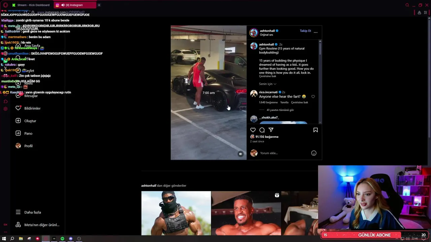Viewport: 431px width, 242px height.
Task: Open rico.incarnati's profile from the comment
Action: [x=268, y=92]
